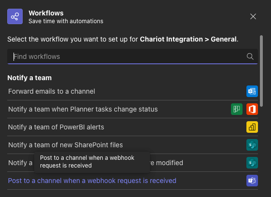The image size is (271, 197).
Task: Click the 'Notify a team' section header
Action: tap(29, 78)
